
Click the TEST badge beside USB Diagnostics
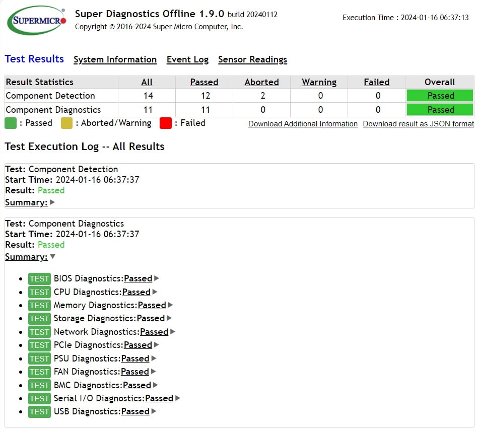tap(39, 411)
